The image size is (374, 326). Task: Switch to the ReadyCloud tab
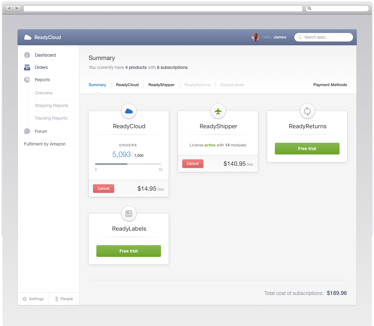tap(127, 85)
